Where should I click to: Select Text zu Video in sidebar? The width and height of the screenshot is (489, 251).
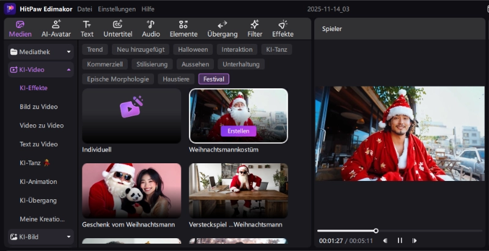(x=39, y=144)
